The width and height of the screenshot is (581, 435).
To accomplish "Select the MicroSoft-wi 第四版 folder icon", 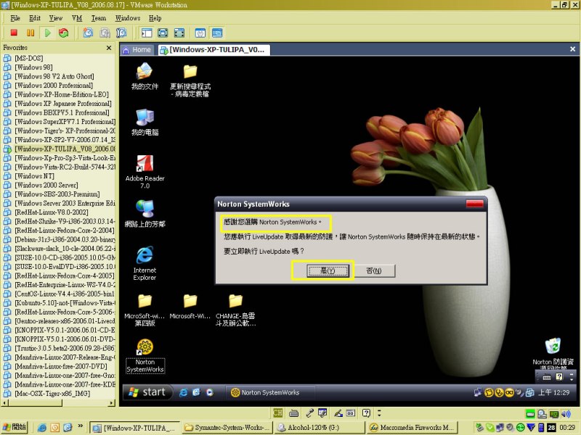I will tap(145, 311).
